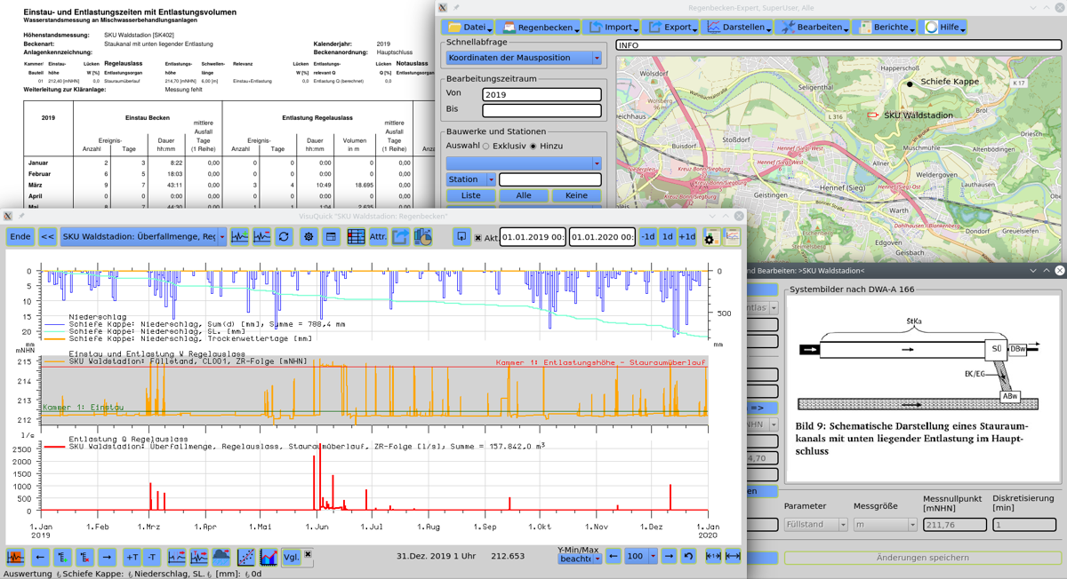
Task: Click the SKU Waldstadion marker on map
Action: pos(872,115)
